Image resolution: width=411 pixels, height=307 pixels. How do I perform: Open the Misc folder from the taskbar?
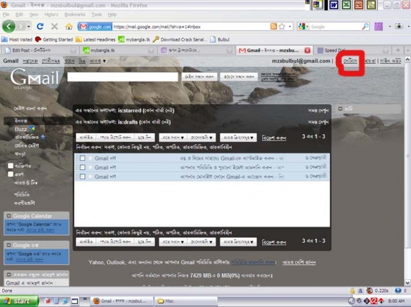click(186, 301)
